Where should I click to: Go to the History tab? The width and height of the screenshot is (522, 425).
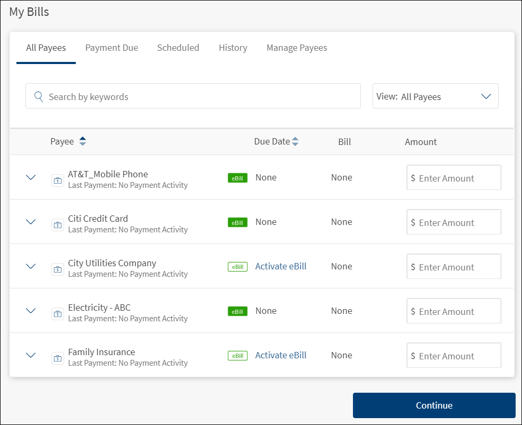click(x=233, y=48)
